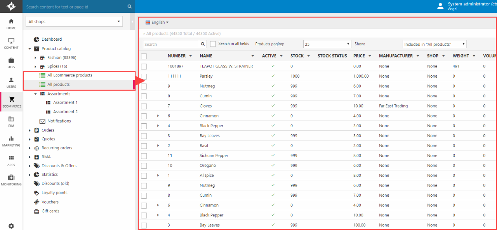Open the Products paging dropdown showing 25

coord(327,44)
